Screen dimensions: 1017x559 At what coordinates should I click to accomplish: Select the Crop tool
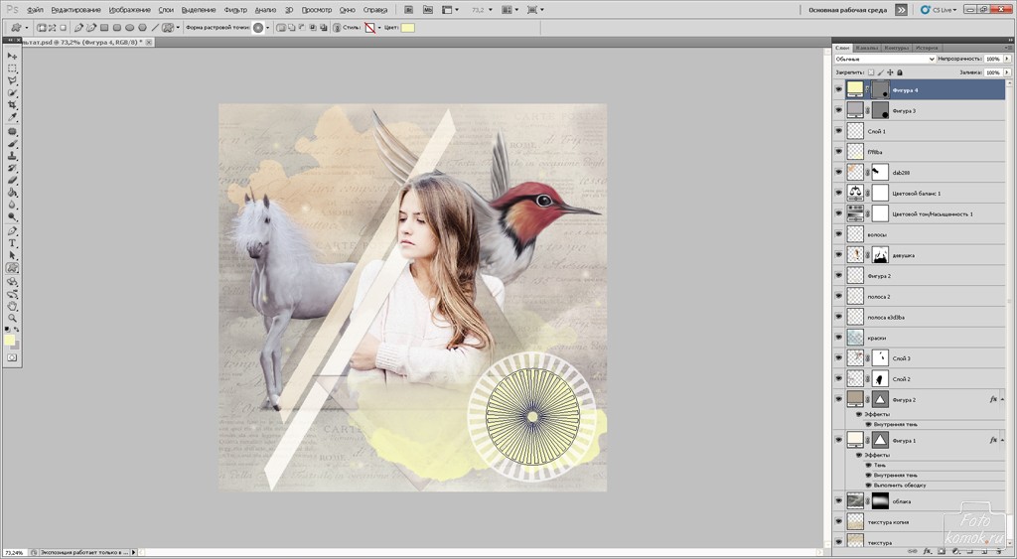tap(12, 104)
